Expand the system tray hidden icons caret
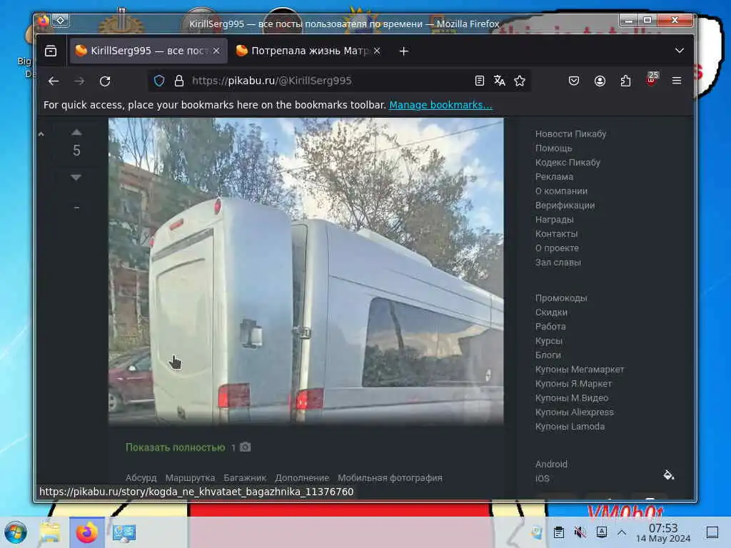This screenshot has width=731, height=548. [622, 532]
